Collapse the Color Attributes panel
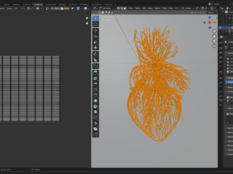 pyautogui.click(x=229, y=108)
